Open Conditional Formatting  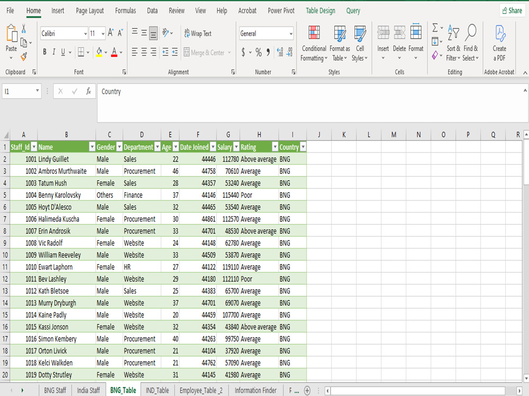314,43
